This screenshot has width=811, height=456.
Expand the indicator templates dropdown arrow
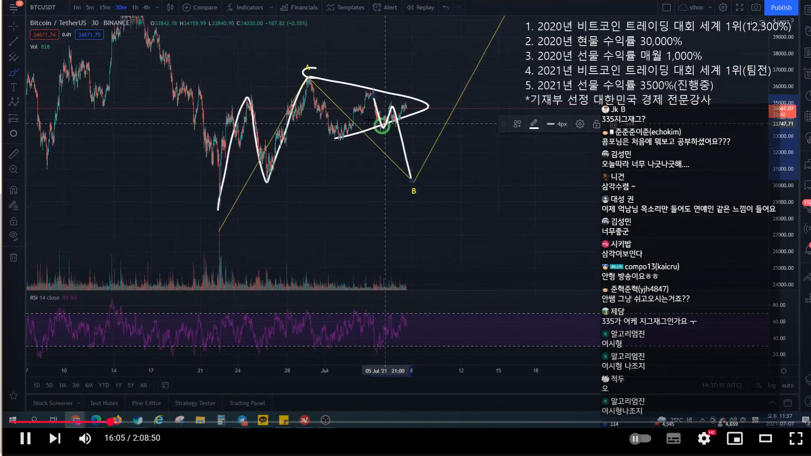[272, 8]
